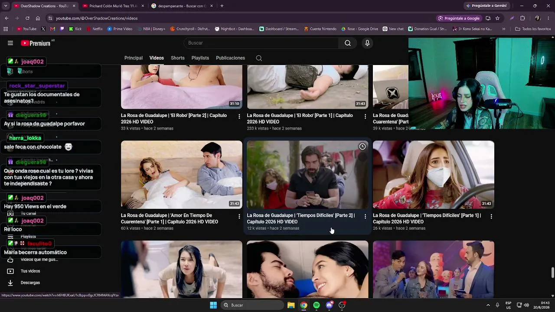The image size is (555, 312).
Task: Open Chrome home page button
Action: pos(38,18)
